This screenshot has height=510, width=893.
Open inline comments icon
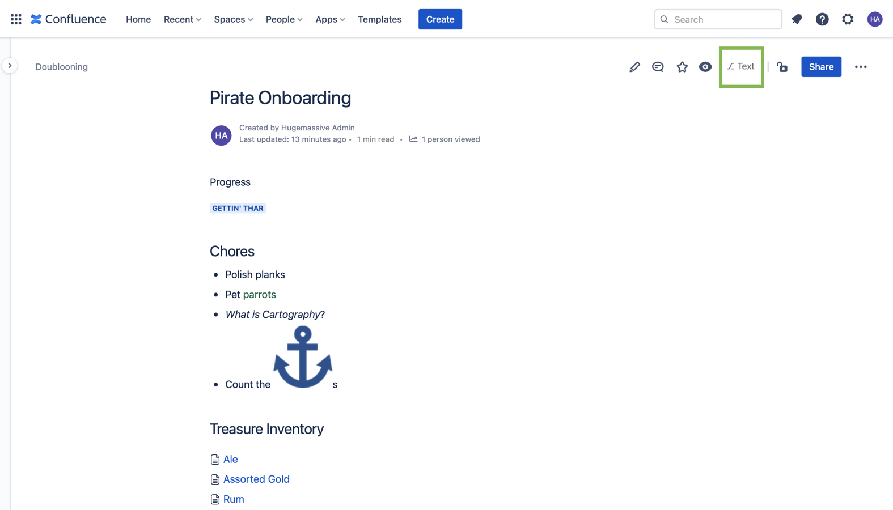658,67
